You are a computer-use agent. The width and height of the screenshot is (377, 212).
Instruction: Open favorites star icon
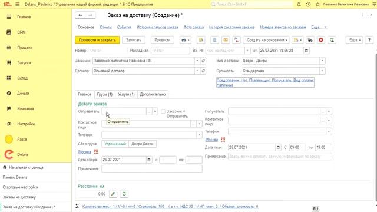click(318, 4)
